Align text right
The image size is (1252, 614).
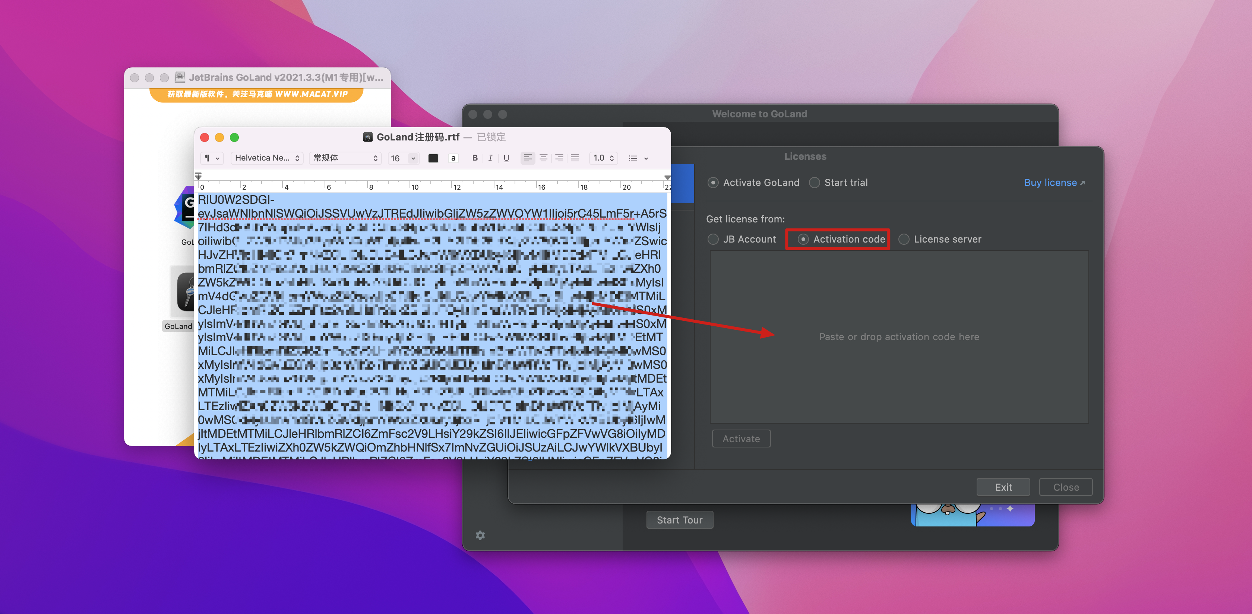(559, 158)
